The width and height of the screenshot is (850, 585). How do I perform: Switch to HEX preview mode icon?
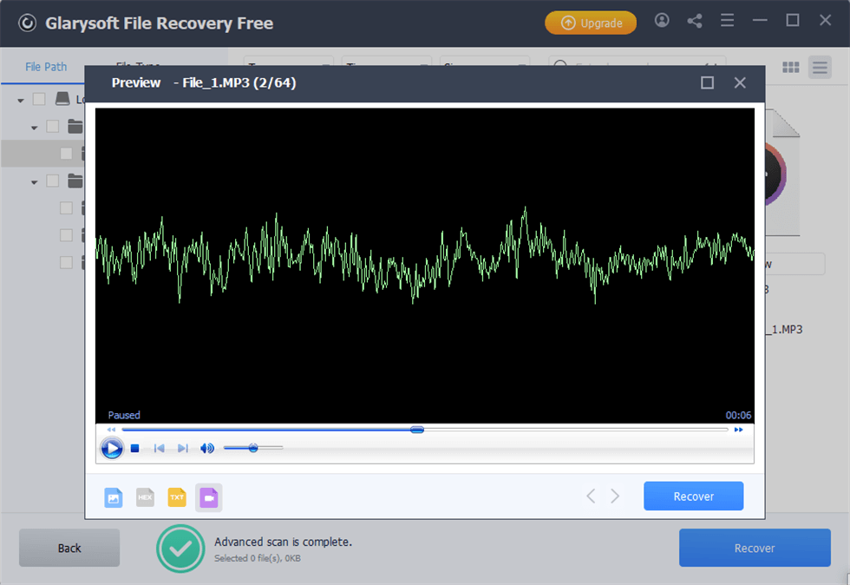click(145, 497)
